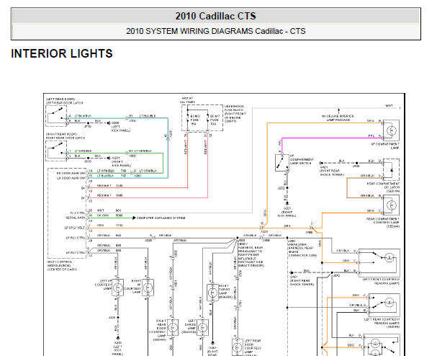Click the magenta PPL wire

[x=332, y=138]
